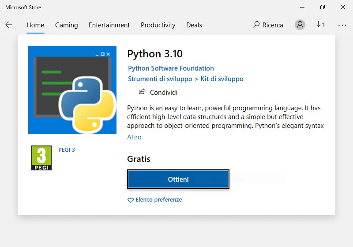The width and height of the screenshot is (353, 247).
Task: Click the Python description paragraph
Action: pos(225,117)
